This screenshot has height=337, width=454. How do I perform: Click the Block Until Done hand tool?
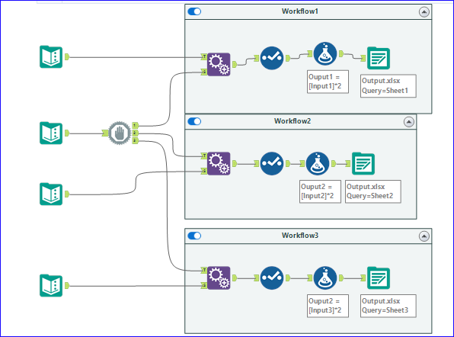[120, 133]
